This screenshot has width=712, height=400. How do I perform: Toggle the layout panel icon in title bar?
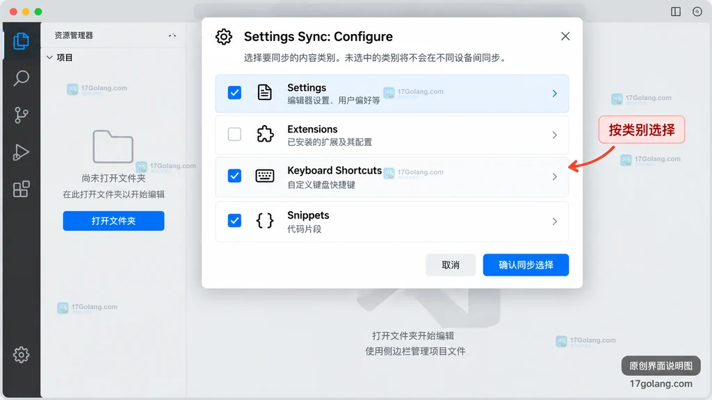point(676,12)
